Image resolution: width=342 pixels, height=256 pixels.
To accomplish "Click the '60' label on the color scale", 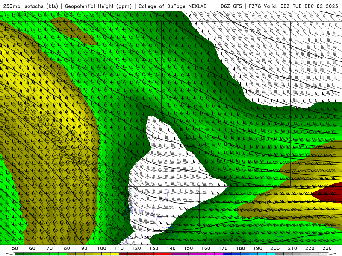I will pos(32,248).
